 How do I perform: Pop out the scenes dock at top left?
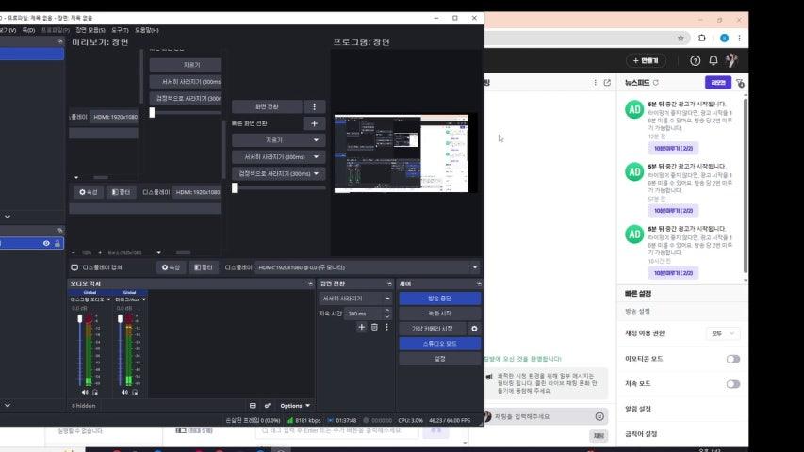[60, 41]
